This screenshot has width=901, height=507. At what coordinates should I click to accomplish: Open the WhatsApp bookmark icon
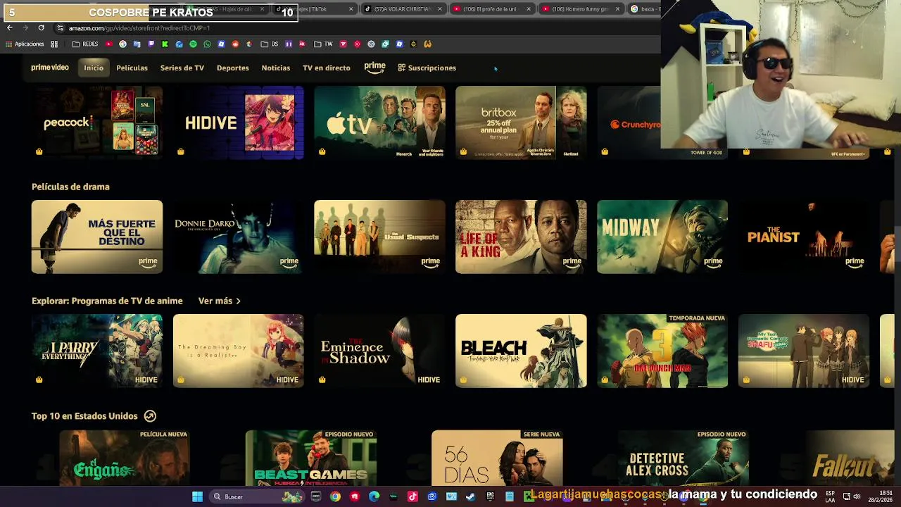[207, 44]
